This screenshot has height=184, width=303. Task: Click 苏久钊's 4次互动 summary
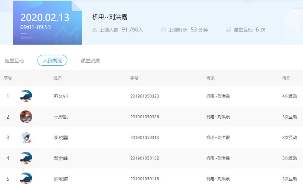290,96
